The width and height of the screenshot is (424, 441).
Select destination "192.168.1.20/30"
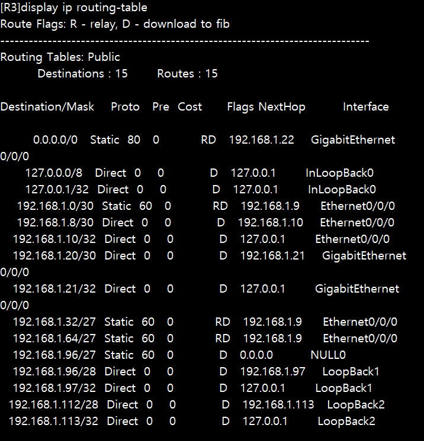tap(54, 256)
